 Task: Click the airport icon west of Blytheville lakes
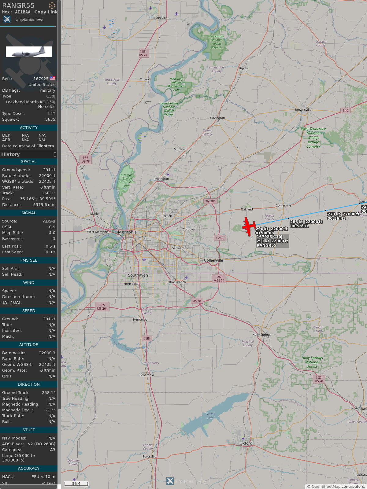tap(104, 28)
